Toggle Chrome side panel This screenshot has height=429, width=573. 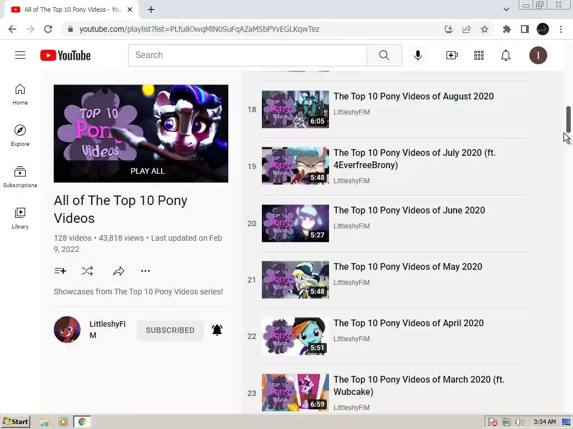click(525, 29)
